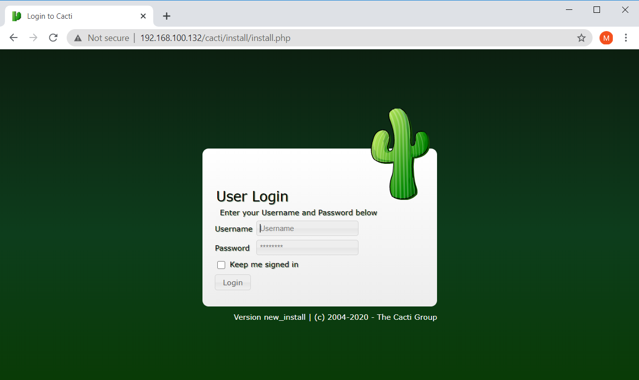
Task: Click the Cacti favicon on the tab
Action: click(x=16, y=16)
